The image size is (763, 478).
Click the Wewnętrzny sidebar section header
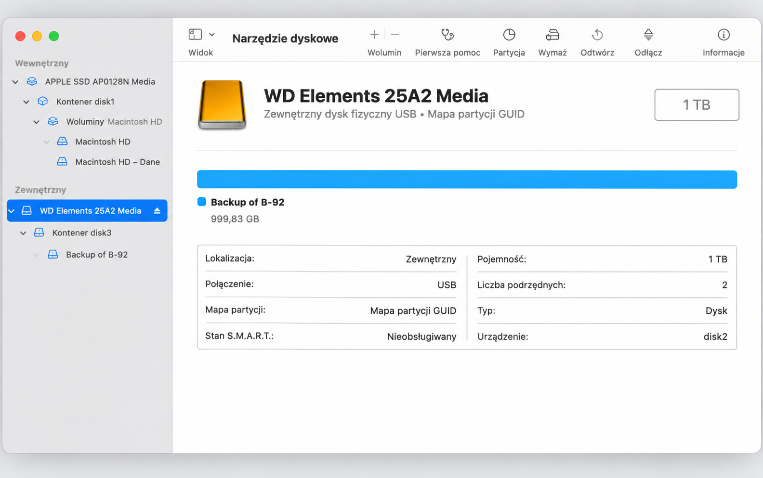[x=42, y=63]
